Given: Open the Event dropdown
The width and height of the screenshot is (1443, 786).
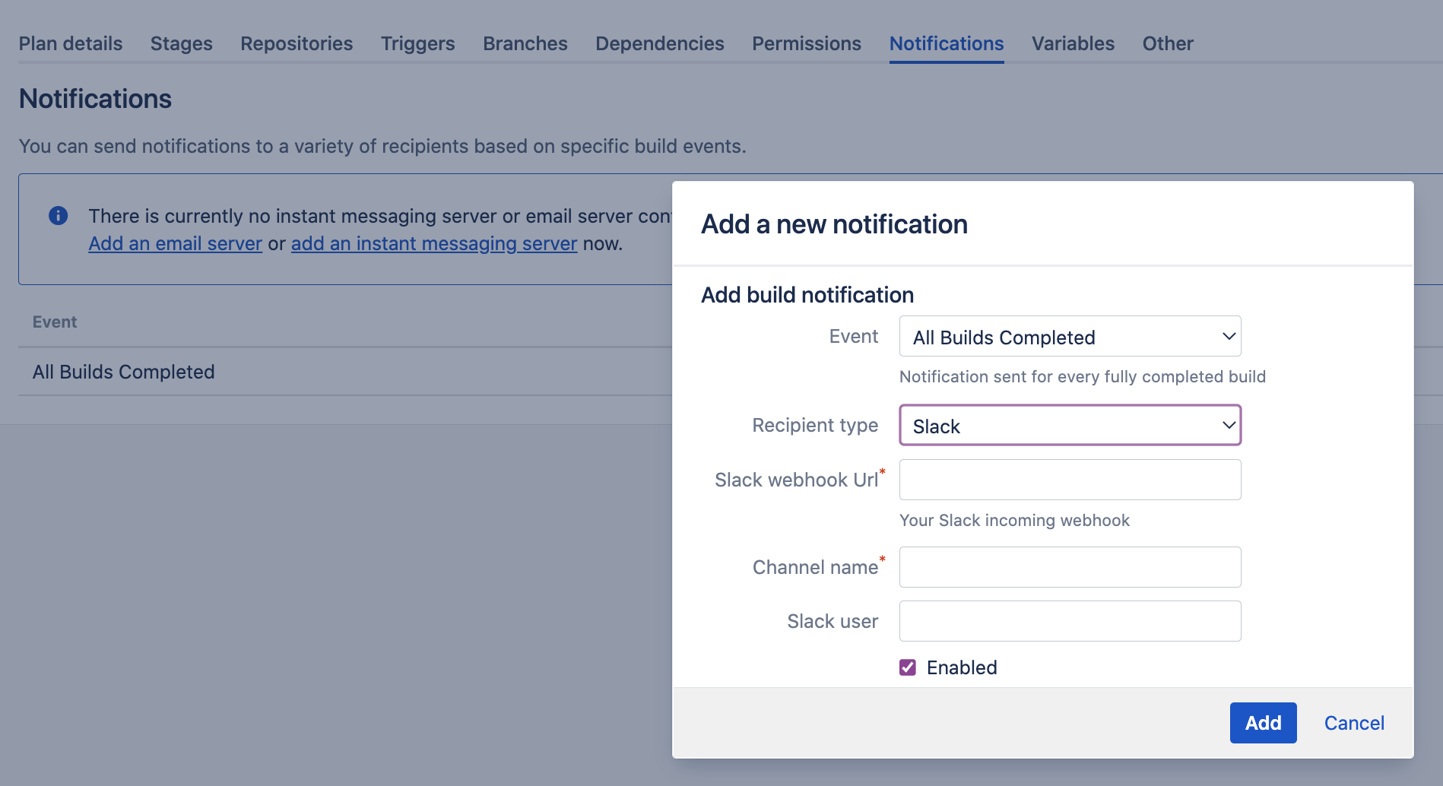Looking at the screenshot, I should pyautogui.click(x=1070, y=337).
